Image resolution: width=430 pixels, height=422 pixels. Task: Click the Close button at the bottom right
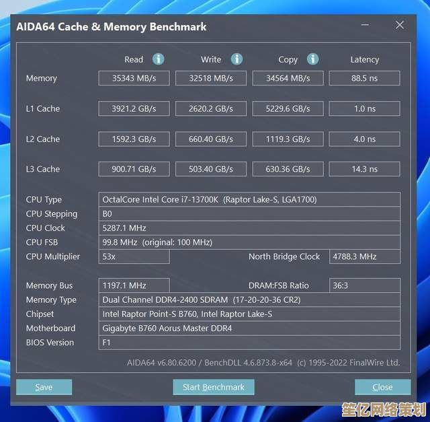click(382, 387)
